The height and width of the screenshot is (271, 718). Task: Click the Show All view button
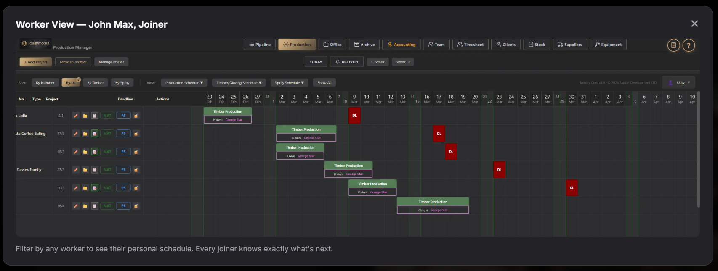[x=324, y=83]
